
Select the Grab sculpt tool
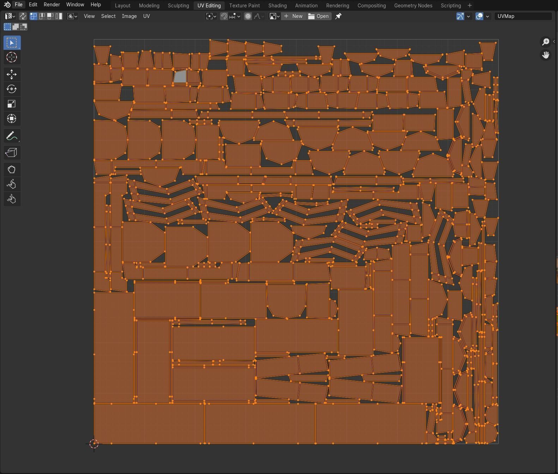(x=12, y=169)
